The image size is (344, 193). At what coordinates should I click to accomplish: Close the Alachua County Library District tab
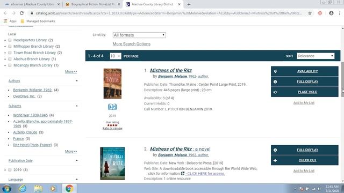click(179, 4)
